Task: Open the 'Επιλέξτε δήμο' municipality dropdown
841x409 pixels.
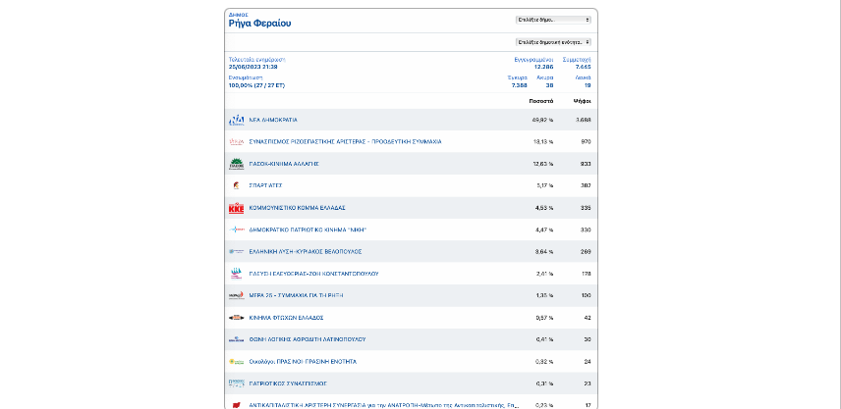Action: click(553, 20)
